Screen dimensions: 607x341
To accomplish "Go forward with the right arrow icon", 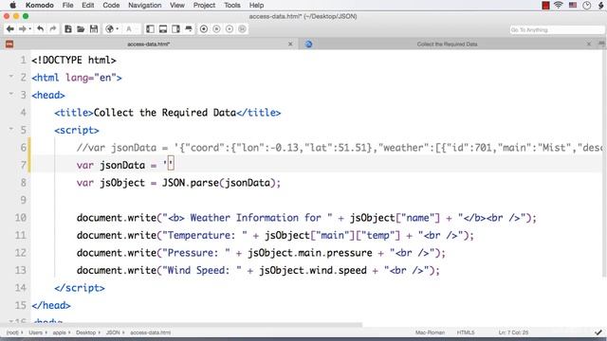I will (x=23, y=29).
